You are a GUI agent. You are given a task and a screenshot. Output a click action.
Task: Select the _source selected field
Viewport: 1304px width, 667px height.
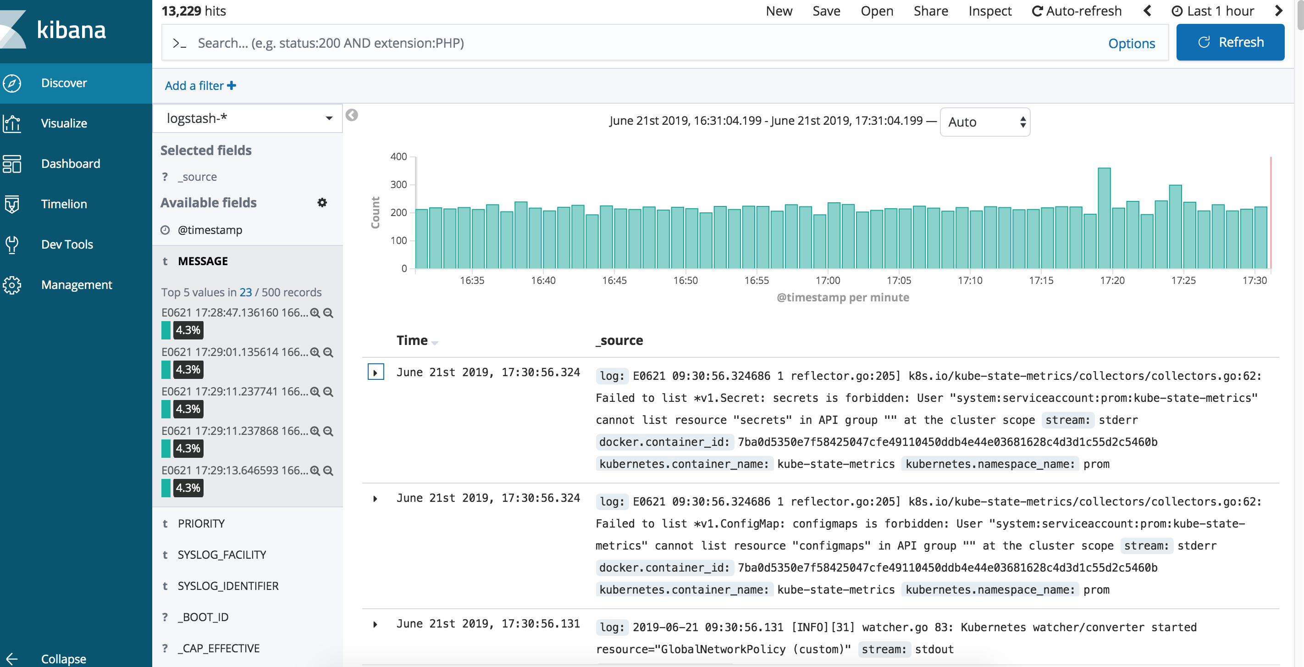click(197, 177)
